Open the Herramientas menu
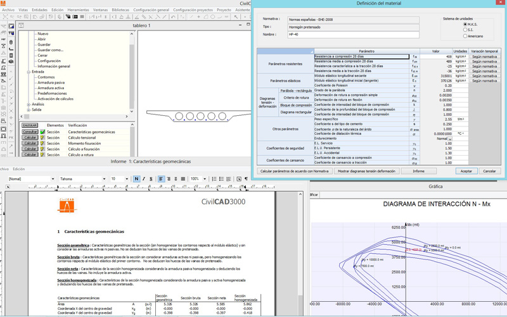Screen dimensions: 507x317 coord(78,10)
